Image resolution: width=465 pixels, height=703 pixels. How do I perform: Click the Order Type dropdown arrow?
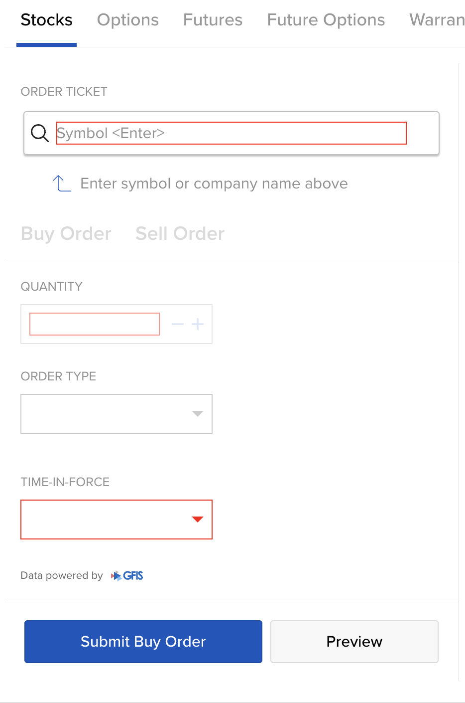(x=198, y=414)
